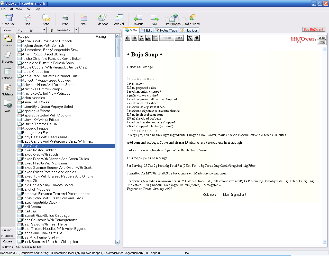Image resolution: width=329 pixels, height=256 pixels.
Task: Click the Buy BigOven! button
Action: tap(314, 29)
